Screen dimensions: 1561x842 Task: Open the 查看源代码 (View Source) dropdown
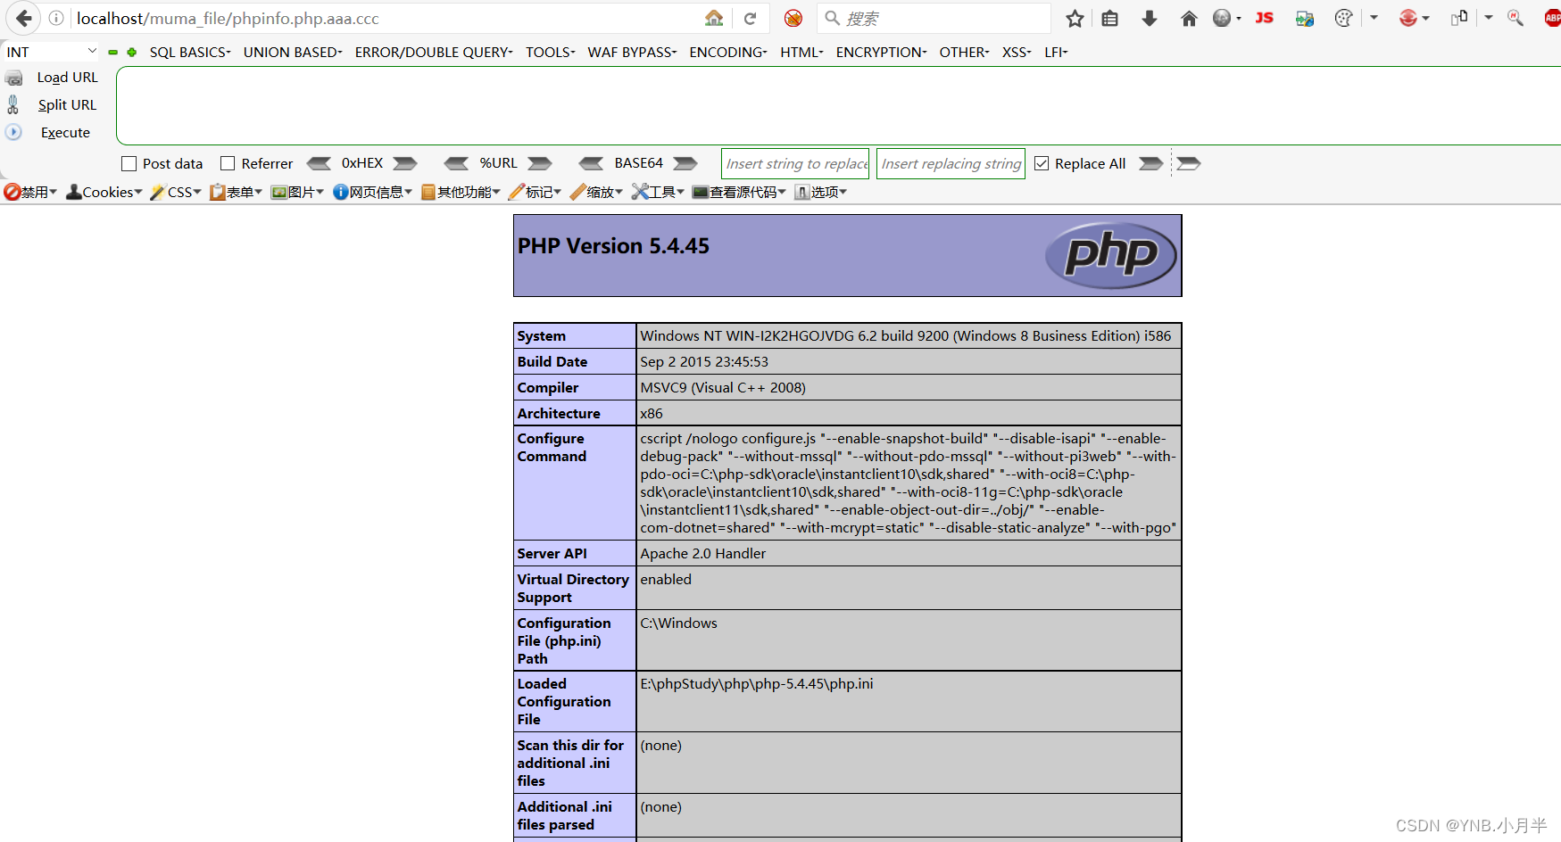point(739,192)
